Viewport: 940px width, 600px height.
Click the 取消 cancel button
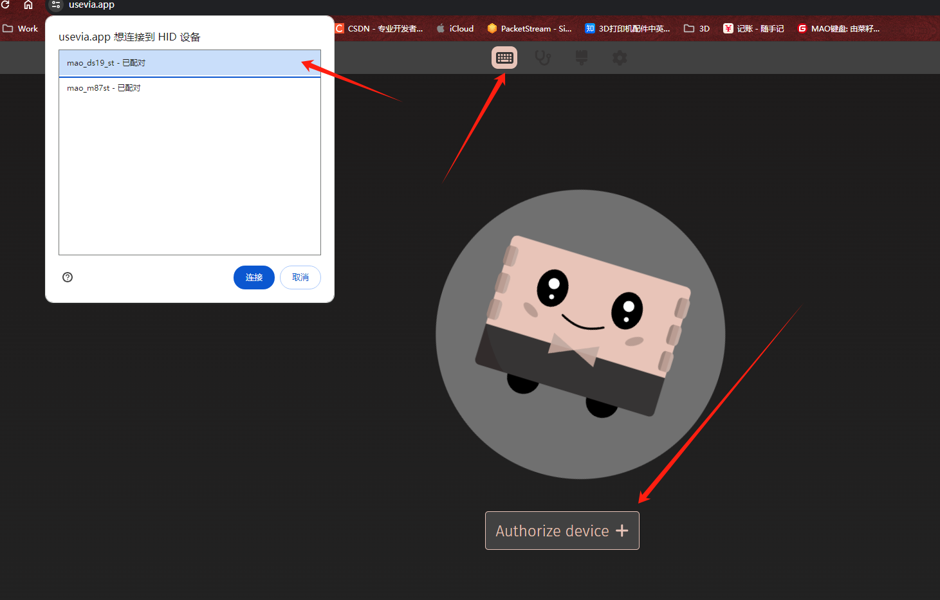[x=300, y=277]
